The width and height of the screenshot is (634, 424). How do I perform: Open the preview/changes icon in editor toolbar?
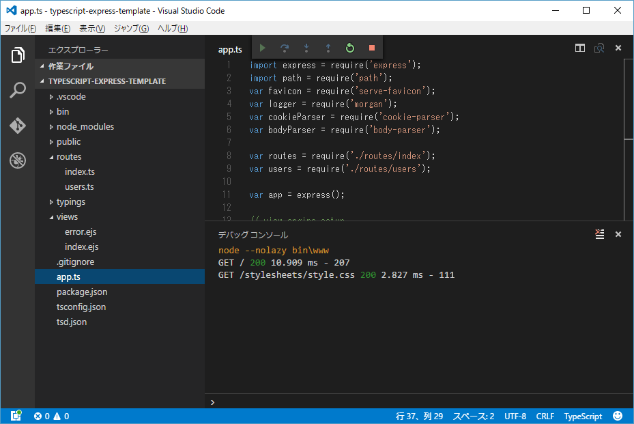[599, 48]
